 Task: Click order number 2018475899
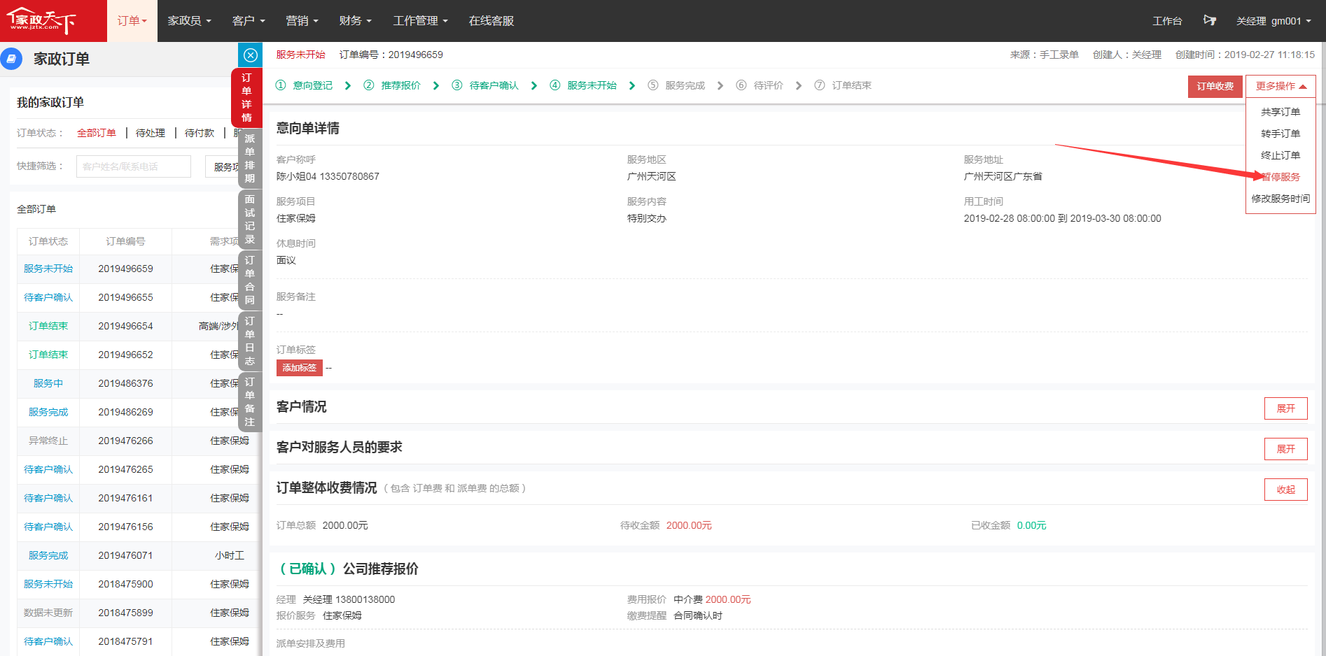pos(125,613)
